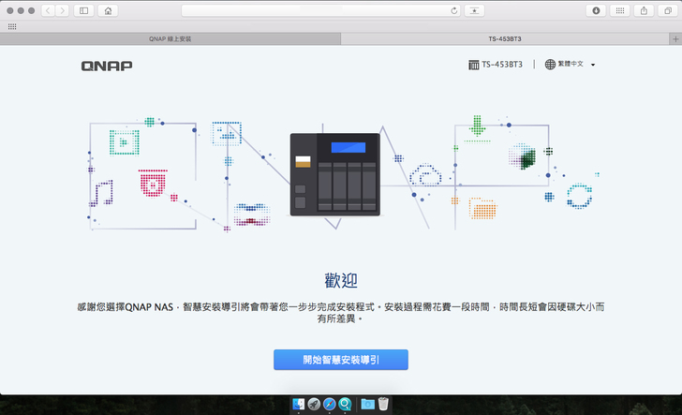This screenshot has height=415, width=682.
Task: Open the grid icon in Safari's toolbar
Action: (620, 10)
